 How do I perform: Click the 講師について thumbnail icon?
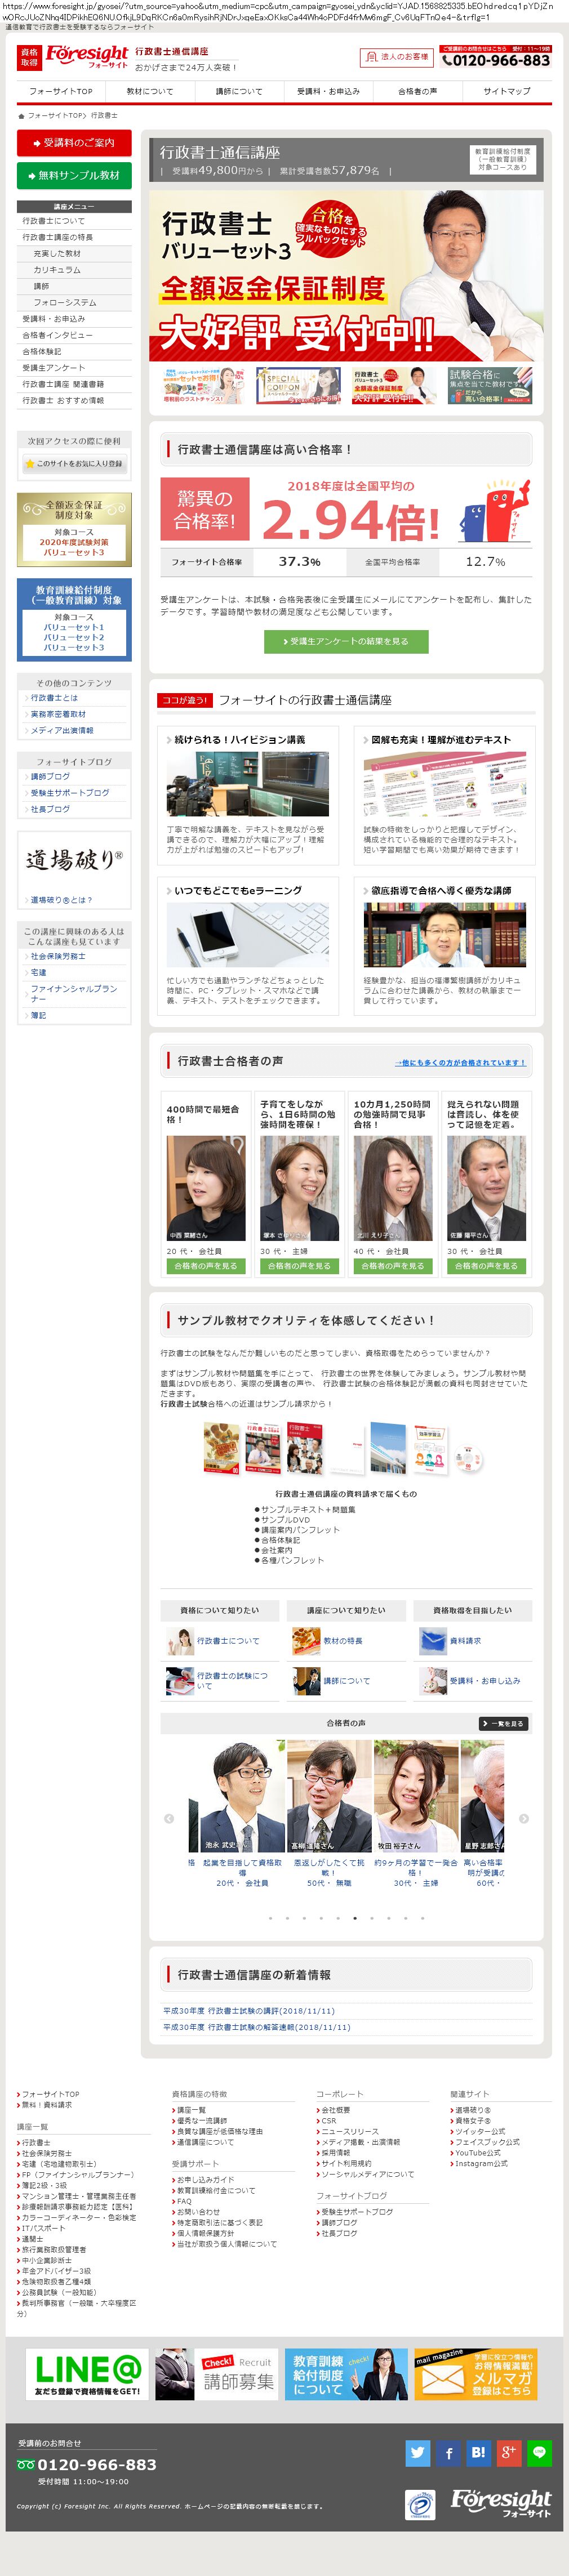click(x=306, y=1680)
